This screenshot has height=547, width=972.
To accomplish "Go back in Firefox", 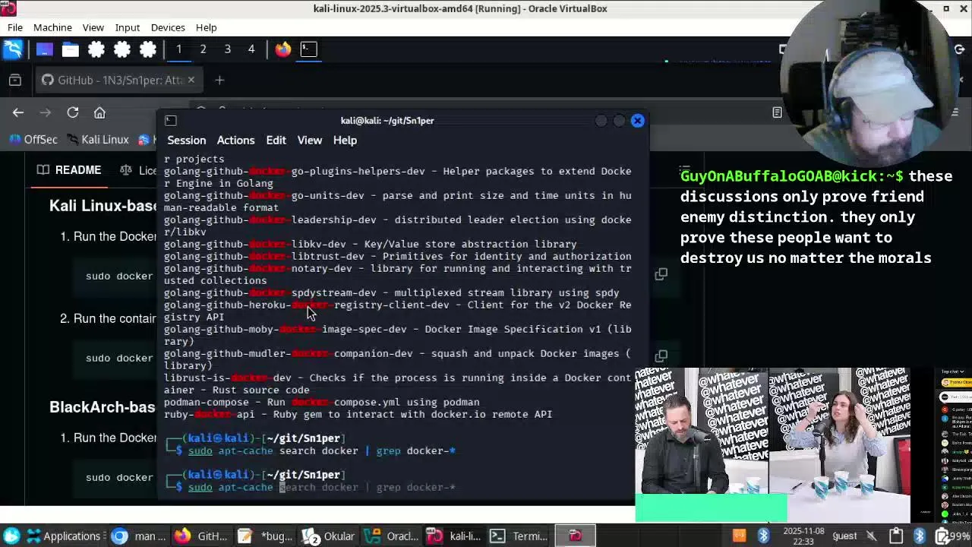I will [x=18, y=112].
